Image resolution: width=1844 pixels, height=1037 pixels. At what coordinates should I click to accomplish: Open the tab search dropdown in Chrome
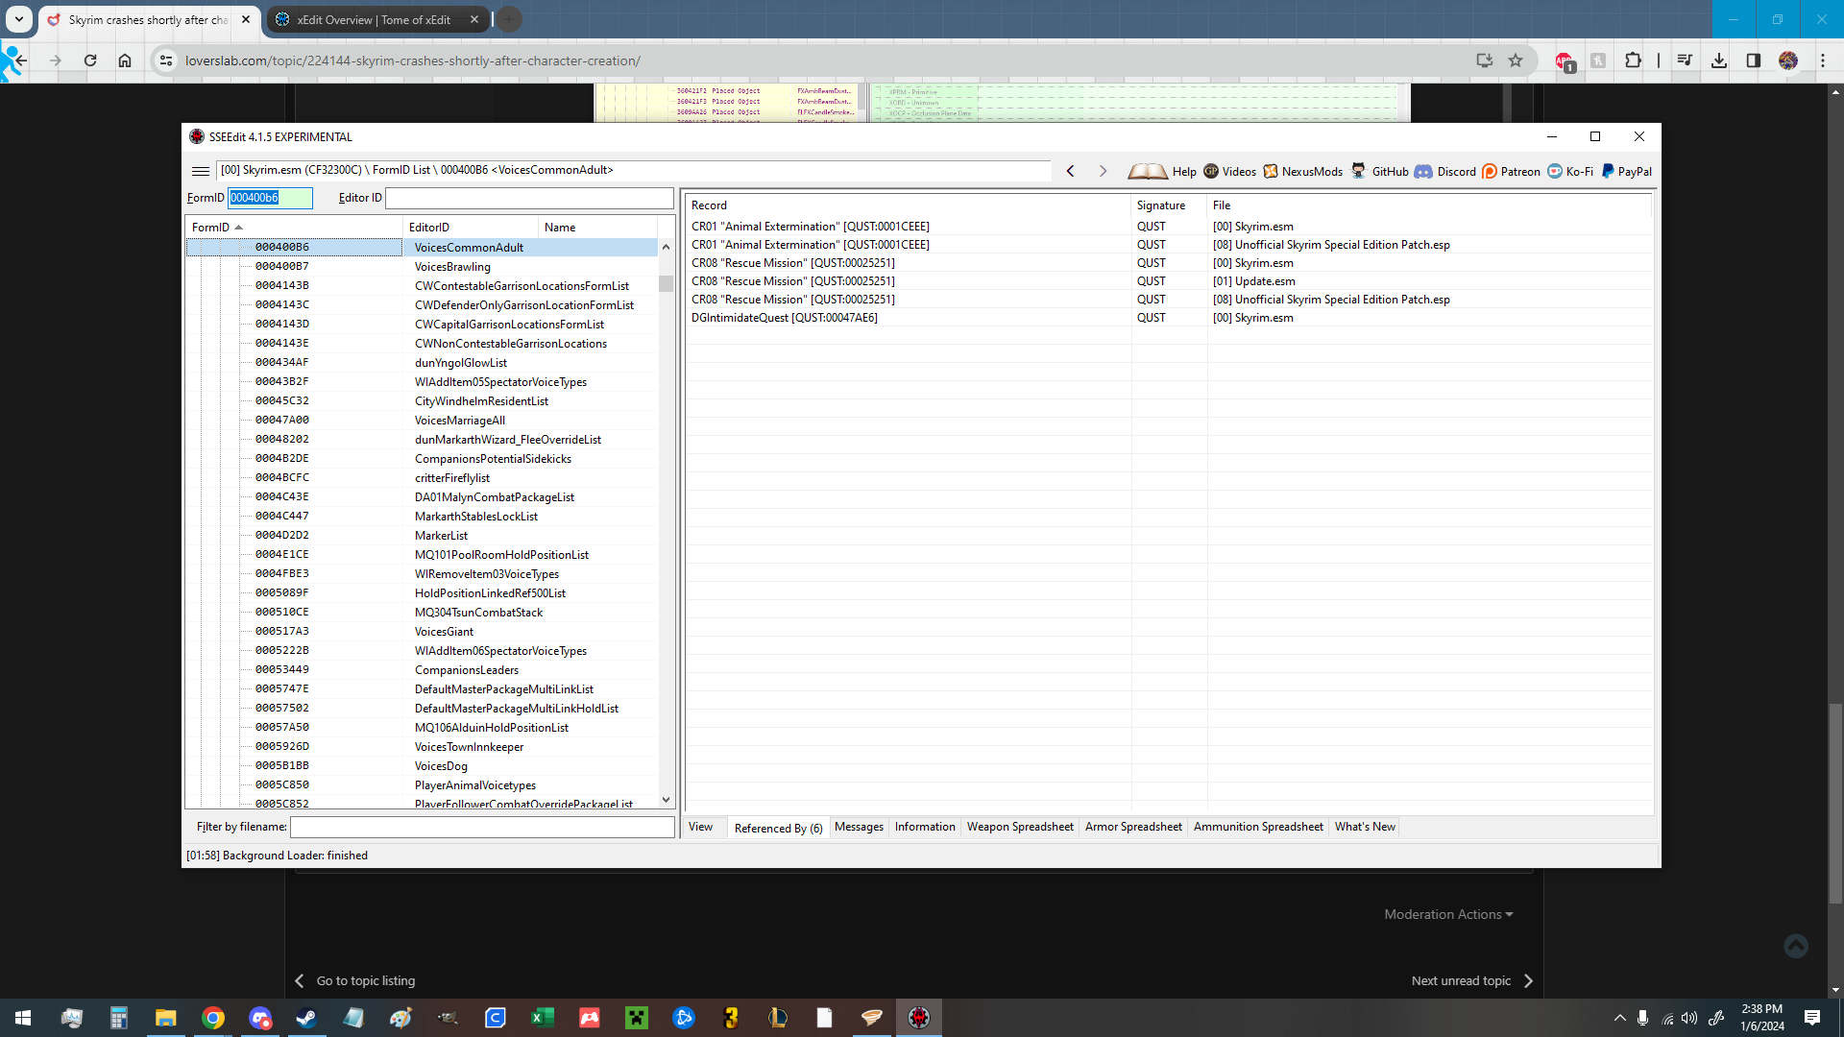click(19, 19)
